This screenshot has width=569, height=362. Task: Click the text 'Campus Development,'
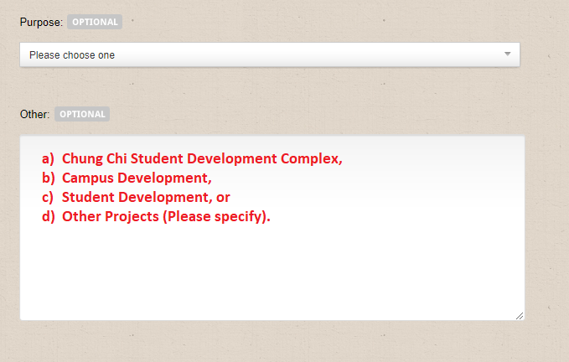[137, 178]
